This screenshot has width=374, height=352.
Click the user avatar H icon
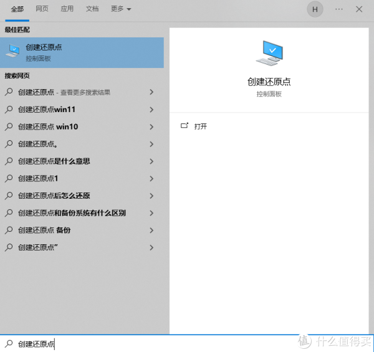click(315, 9)
